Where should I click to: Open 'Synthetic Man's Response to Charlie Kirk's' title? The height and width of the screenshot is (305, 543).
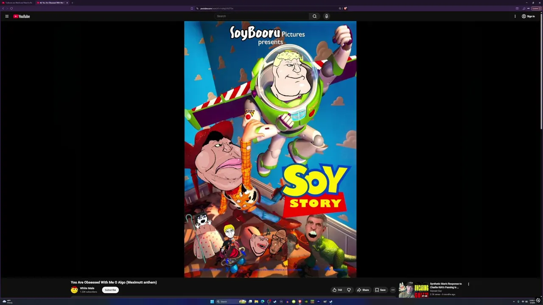tap(446, 286)
